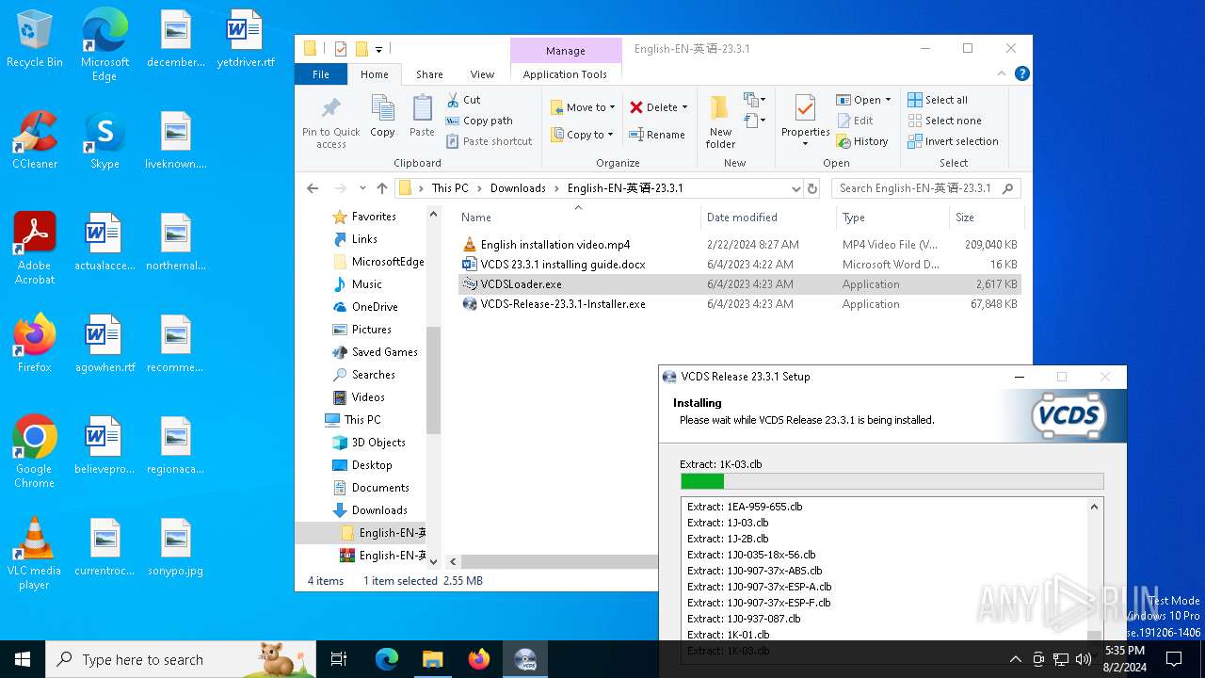
Task: Refresh the folder view
Action: point(813,188)
